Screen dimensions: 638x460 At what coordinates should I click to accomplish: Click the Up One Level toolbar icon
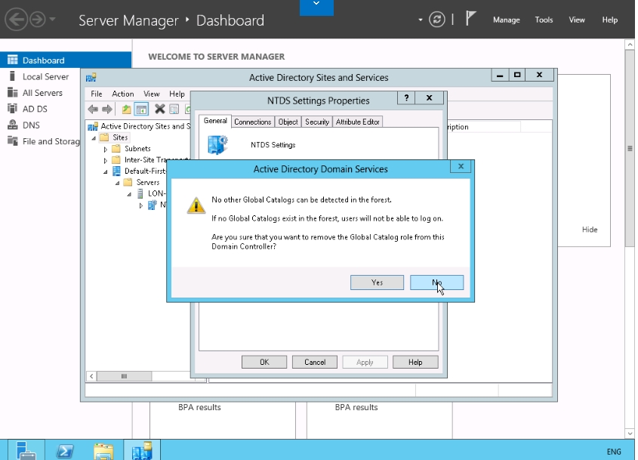[x=127, y=110]
